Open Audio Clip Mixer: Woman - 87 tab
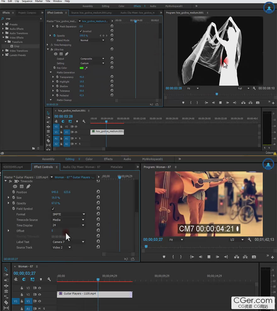Screen dimensions: 277x311 82,167
